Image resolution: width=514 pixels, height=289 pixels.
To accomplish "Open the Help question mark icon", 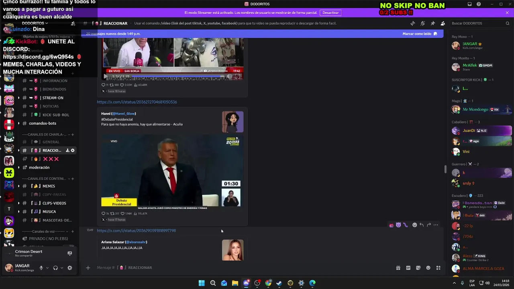I will pos(479,4).
